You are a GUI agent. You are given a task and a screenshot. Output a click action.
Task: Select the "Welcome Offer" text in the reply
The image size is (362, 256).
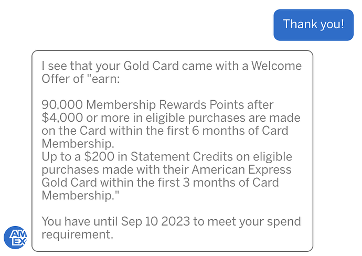276,67
